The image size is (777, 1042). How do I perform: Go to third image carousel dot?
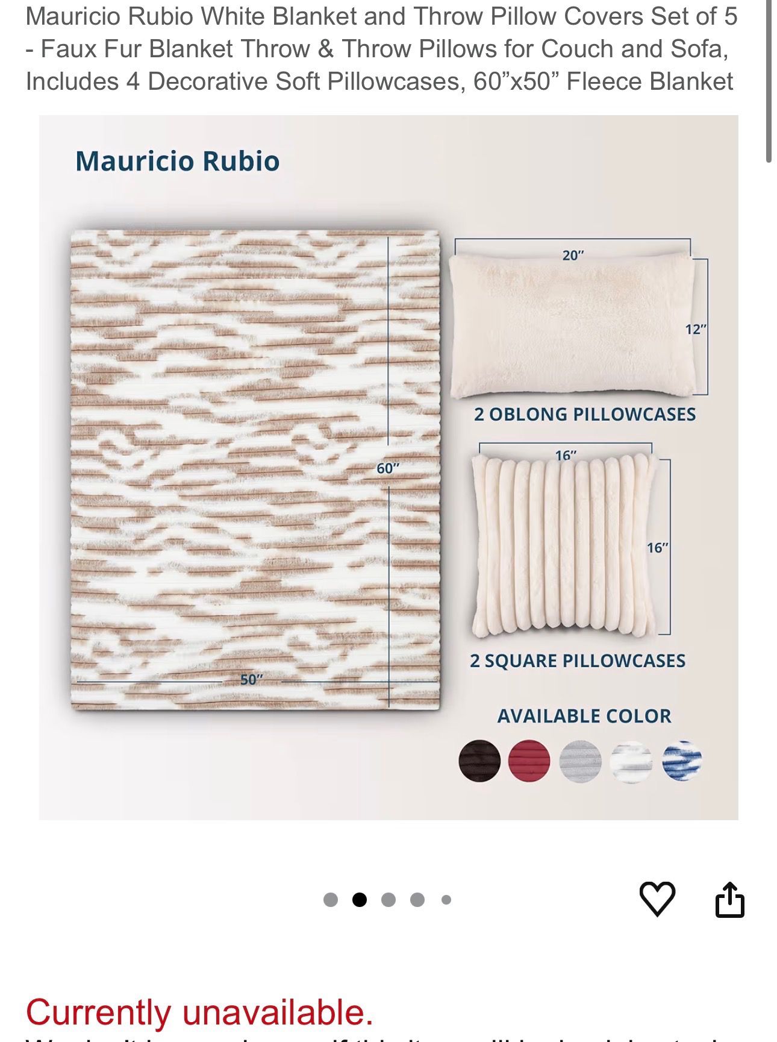pos(388,900)
